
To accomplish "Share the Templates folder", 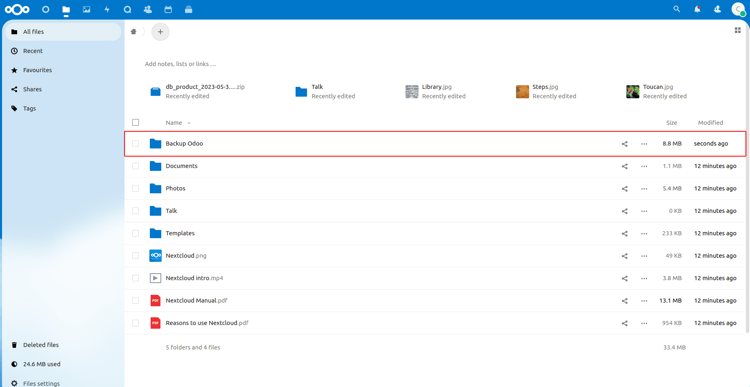I will [x=625, y=233].
